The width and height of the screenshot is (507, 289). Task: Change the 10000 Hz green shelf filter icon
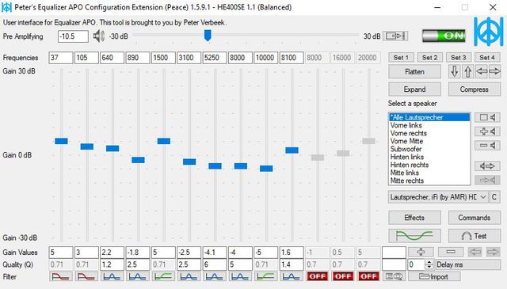coord(266,276)
